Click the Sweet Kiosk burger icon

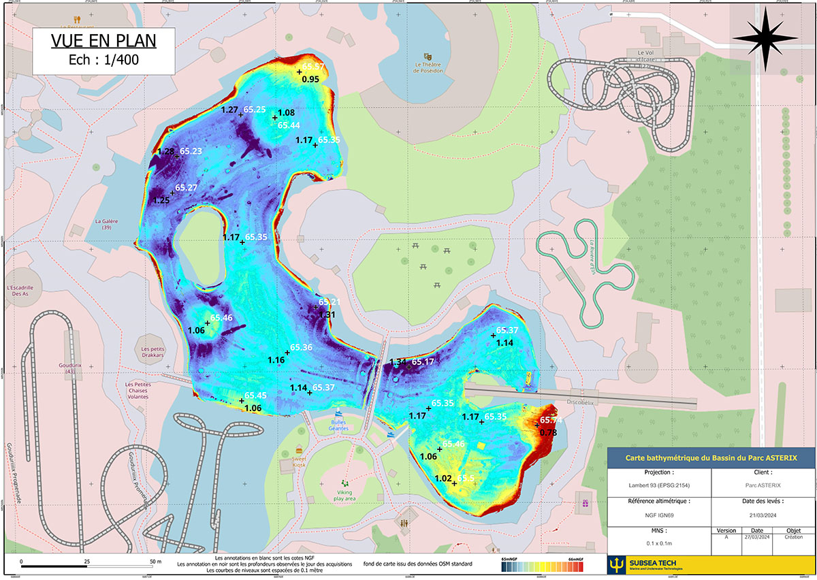(x=299, y=451)
